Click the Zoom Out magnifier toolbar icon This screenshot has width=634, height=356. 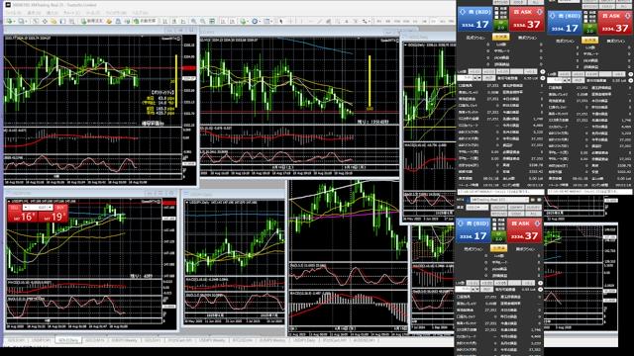202,21
